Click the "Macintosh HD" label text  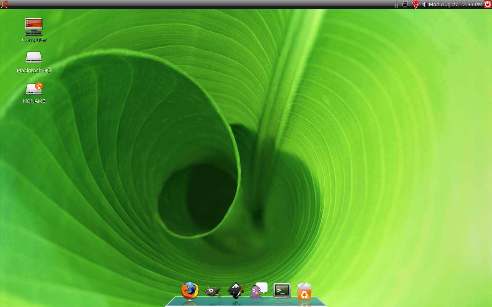(x=34, y=71)
